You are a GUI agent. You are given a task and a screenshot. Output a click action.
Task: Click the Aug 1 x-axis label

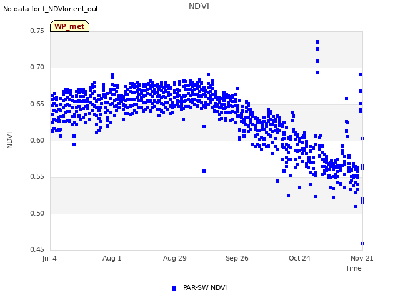112,258
